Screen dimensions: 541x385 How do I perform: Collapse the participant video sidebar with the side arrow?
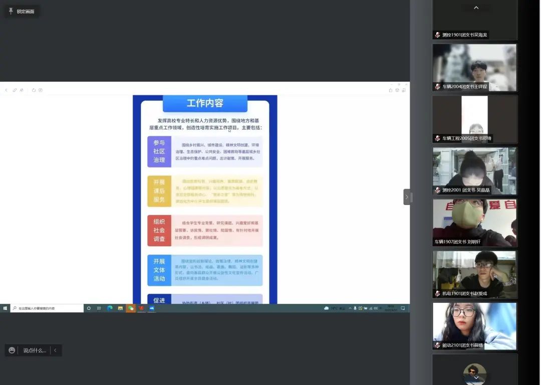tap(407, 197)
